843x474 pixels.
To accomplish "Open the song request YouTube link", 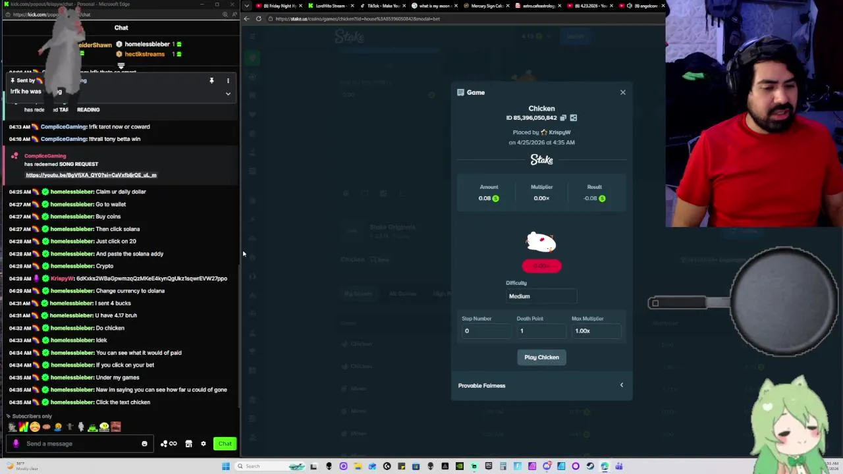I will [x=91, y=175].
